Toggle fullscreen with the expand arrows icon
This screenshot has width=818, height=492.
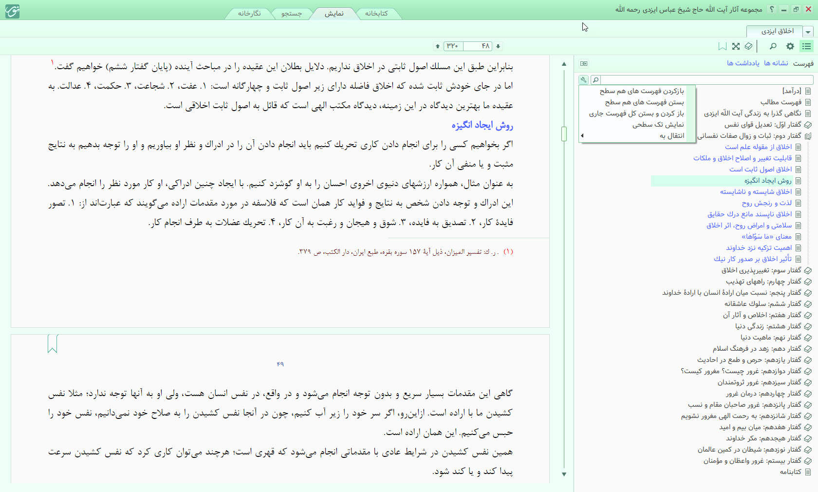tap(736, 46)
